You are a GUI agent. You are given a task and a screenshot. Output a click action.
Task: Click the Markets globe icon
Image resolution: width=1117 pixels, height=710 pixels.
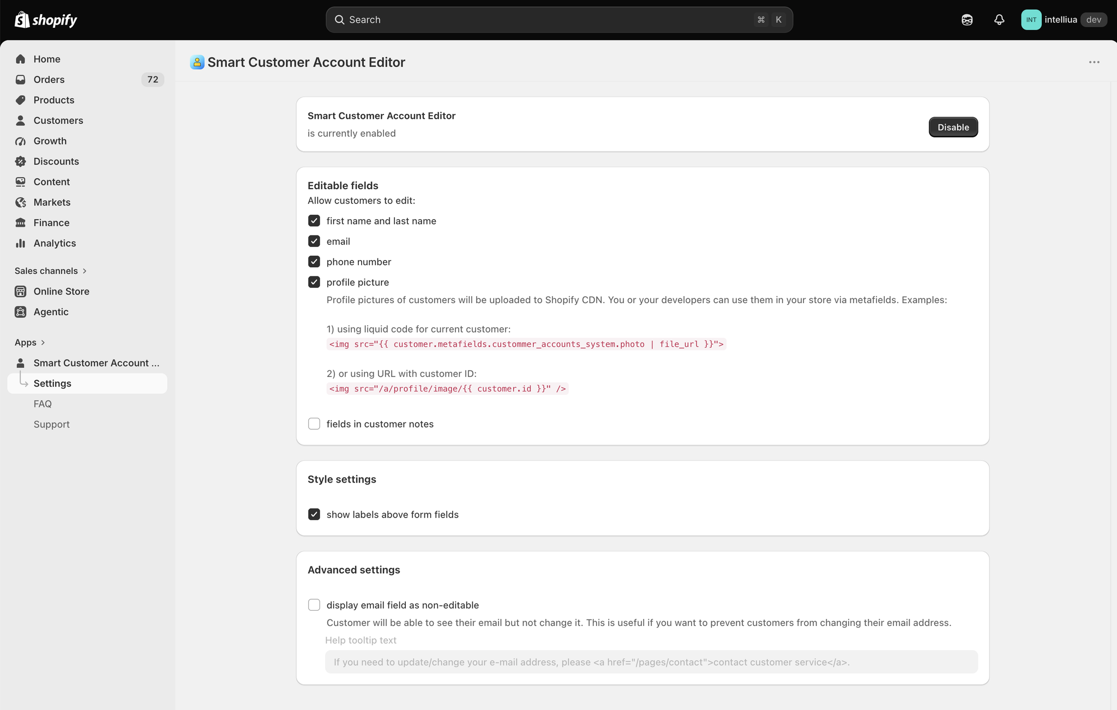21,202
